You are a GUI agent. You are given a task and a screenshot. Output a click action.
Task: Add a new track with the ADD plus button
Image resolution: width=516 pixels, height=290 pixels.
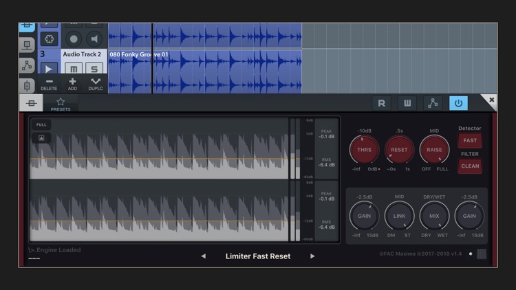(x=72, y=84)
